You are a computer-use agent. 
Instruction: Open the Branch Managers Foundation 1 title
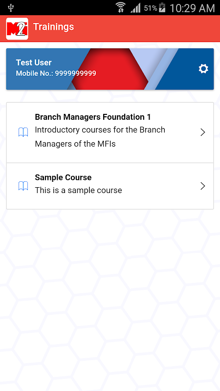tap(93, 117)
